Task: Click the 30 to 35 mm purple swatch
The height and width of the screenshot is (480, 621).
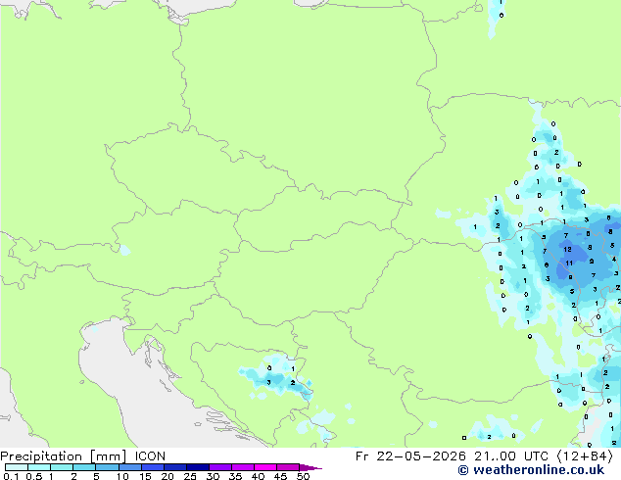Action: (x=220, y=467)
